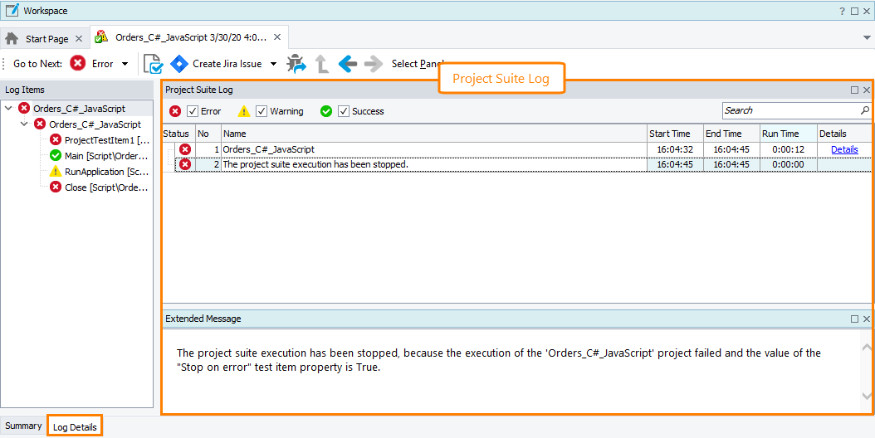Click the blue back arrow icon

[348, 64]
